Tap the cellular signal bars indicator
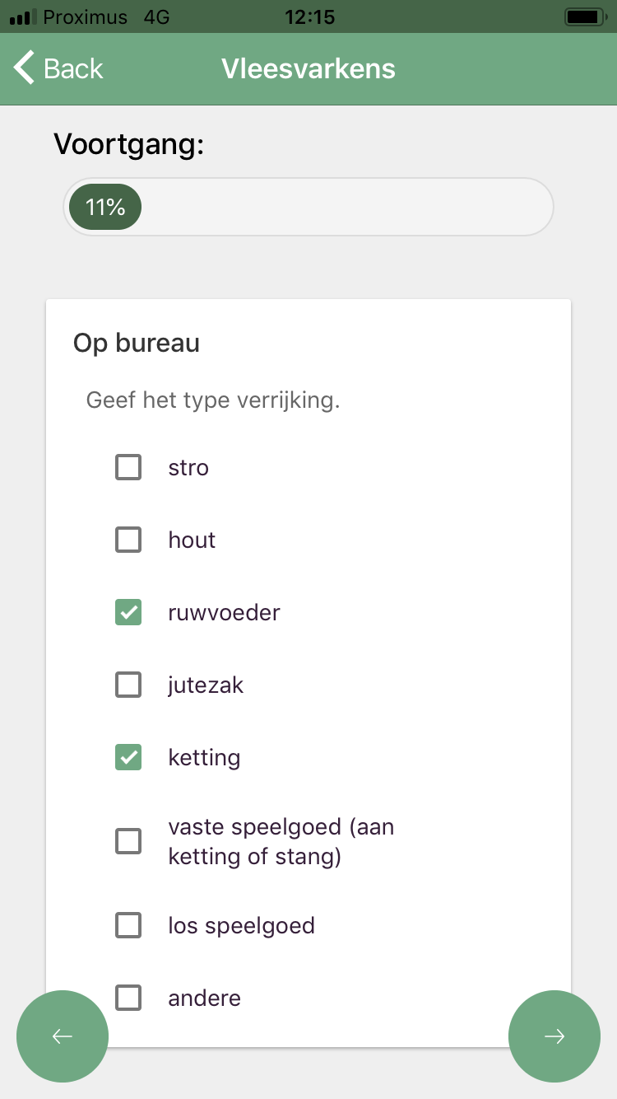The width and height of the screenshot is (617, 1099). pos(22,16)
